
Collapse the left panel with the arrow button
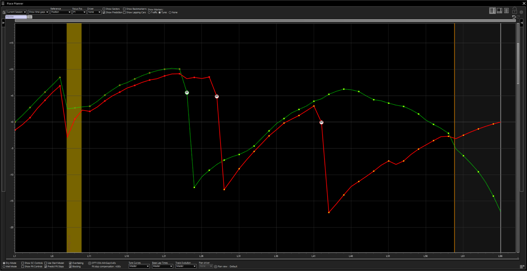pos(3,23)
